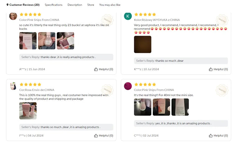The width and height of the screenshot is (233, 143).
Task: Click thumbs-up icon on K***z review
Action: pos(211,69)
